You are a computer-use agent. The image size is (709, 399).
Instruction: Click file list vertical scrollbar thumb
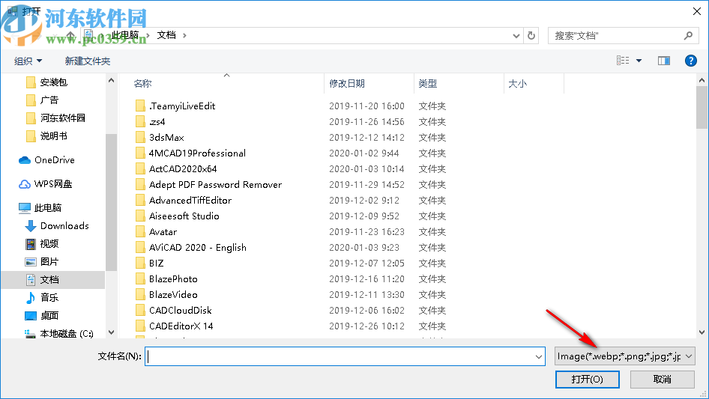click(702, 108)
